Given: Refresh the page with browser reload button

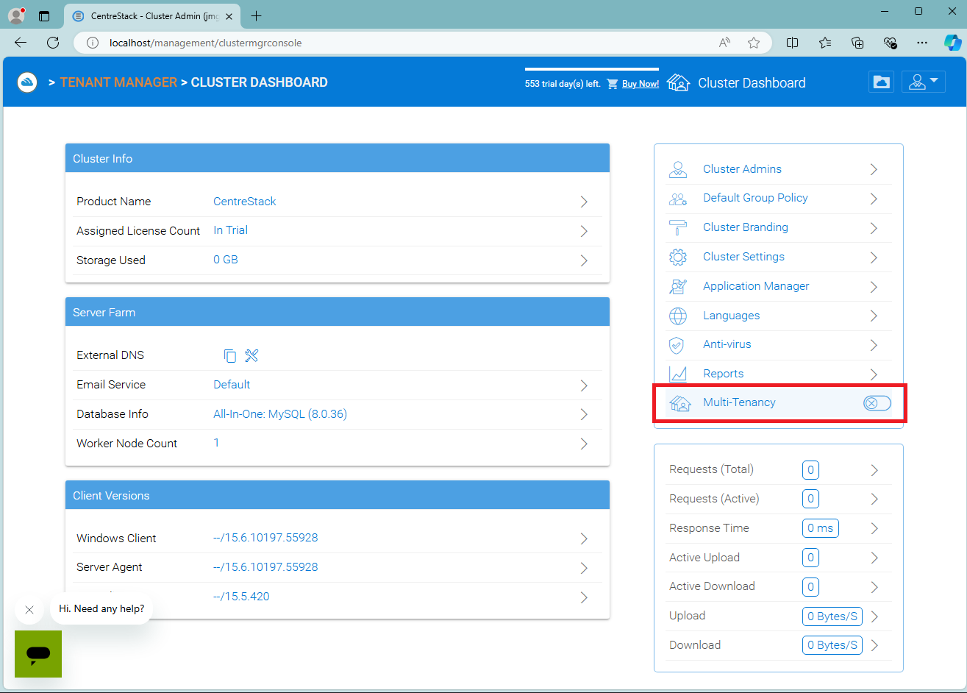Looking at the screenshot, I should [x=53, y=43].
